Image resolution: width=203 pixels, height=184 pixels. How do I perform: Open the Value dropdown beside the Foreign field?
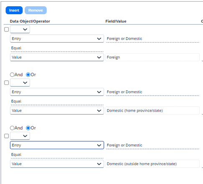point(57,57)
